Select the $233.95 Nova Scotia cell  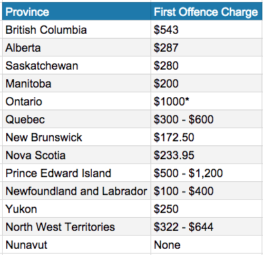(207, 155)
